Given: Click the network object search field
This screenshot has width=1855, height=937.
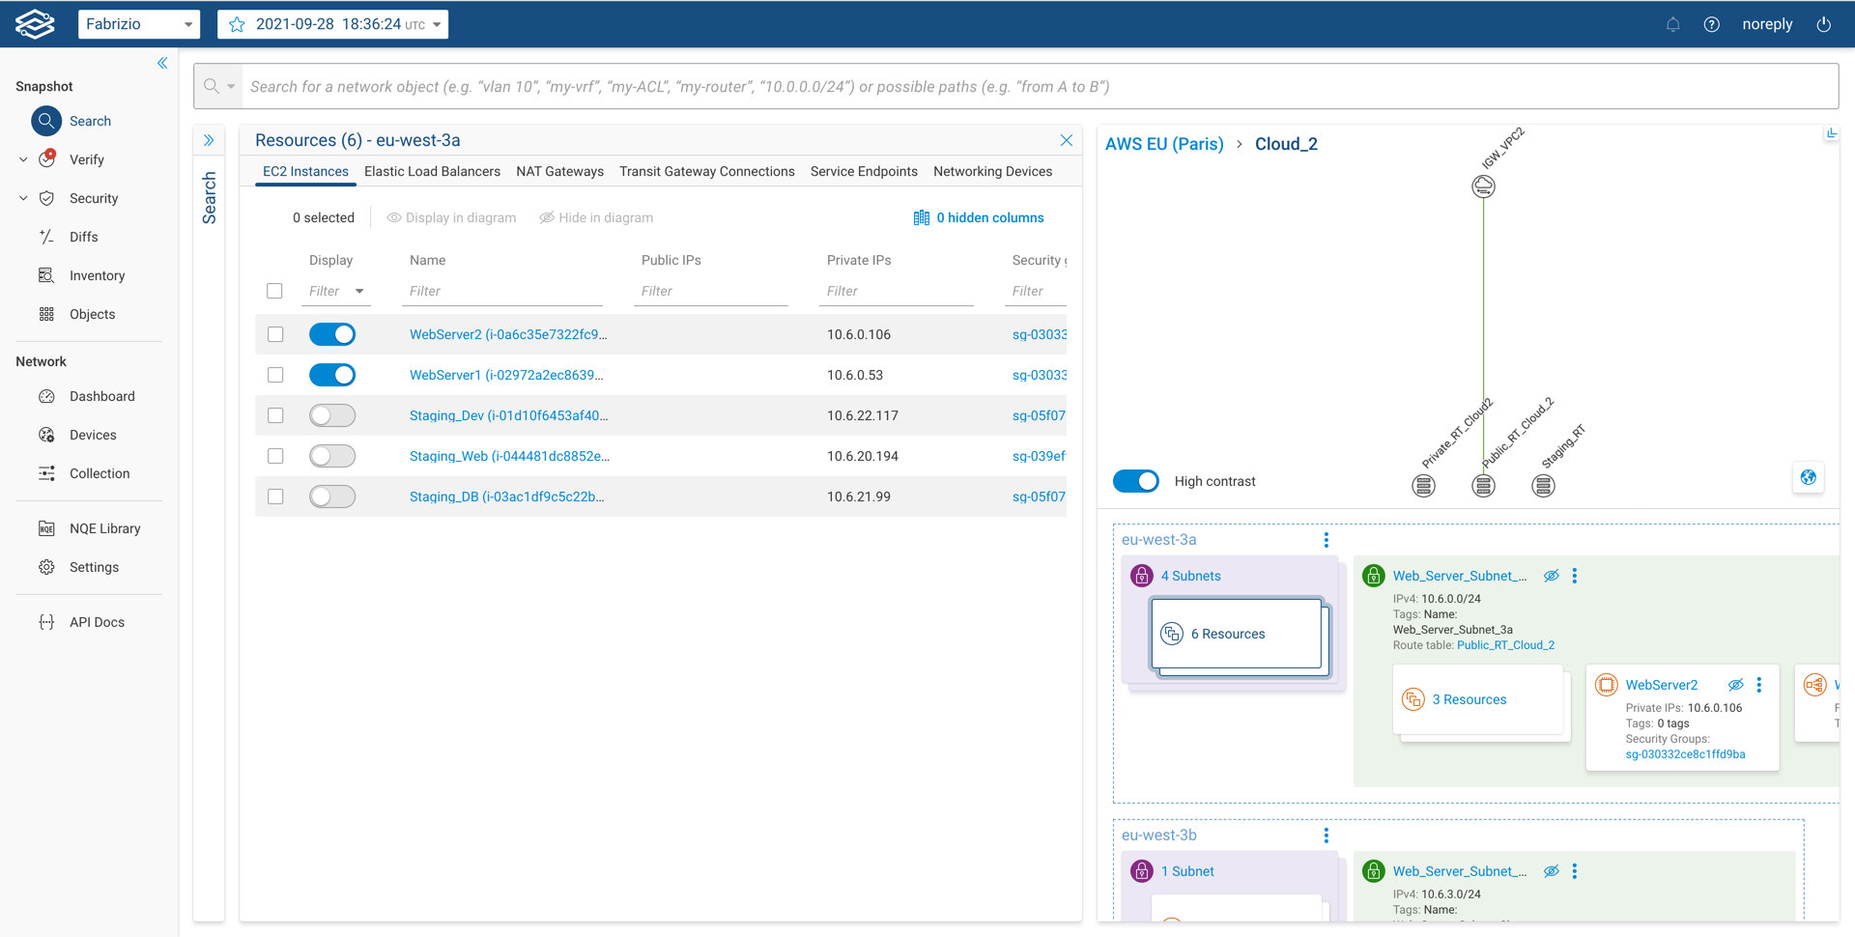Looking at the screenshot, I should [1039, 87].
